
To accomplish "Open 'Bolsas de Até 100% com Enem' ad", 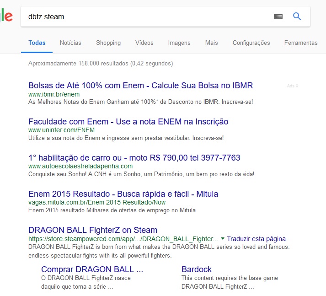I will click(x=140, y=86).
